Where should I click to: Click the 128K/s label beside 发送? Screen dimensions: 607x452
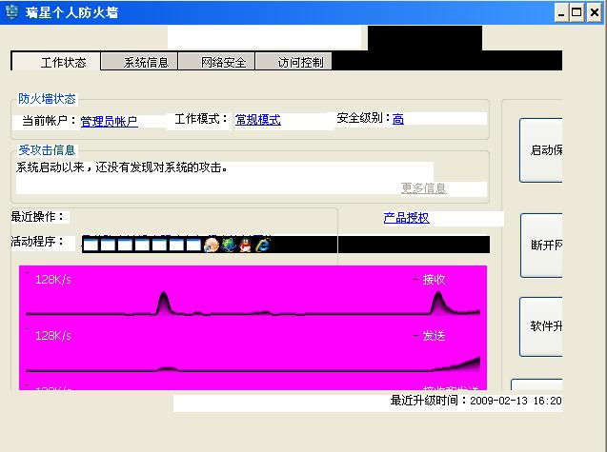point(53,335)
